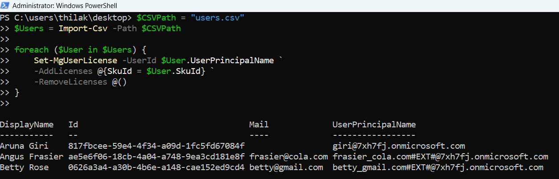The height and width of the screenshot is (179, 559).
Task: Click the PowerShell icon in title bar
Action: click(6, 5)
